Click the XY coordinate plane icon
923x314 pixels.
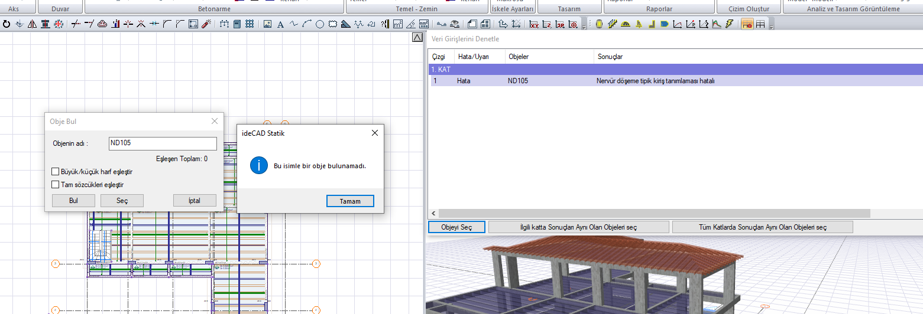click(534, 24)
